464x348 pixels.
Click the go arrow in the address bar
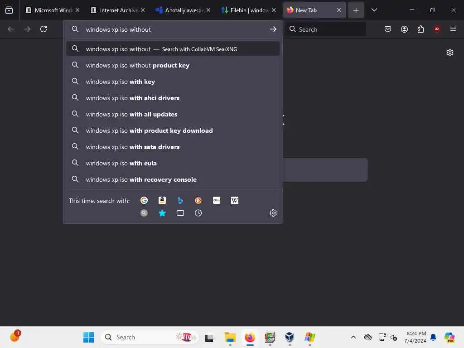[273, 29]
